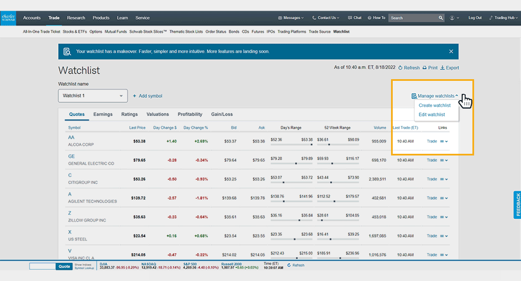
Task: Click the bottom quote symbol input
Action: point(42,266)
